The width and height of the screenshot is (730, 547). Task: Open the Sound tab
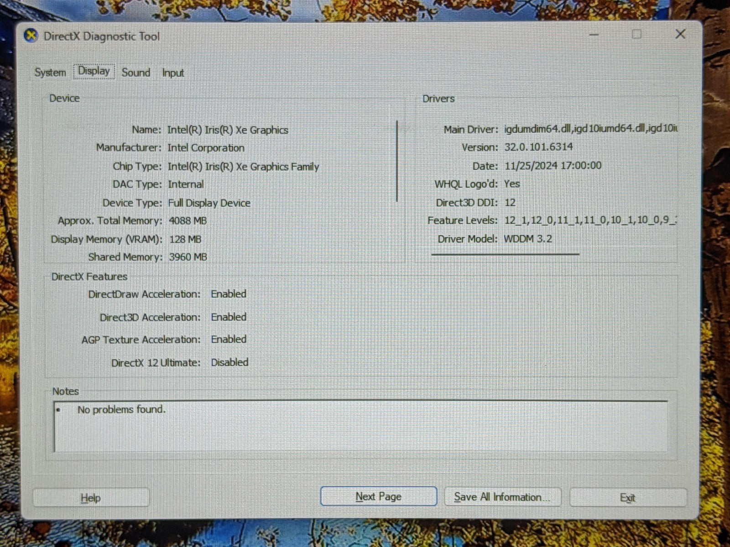point(136,72)
